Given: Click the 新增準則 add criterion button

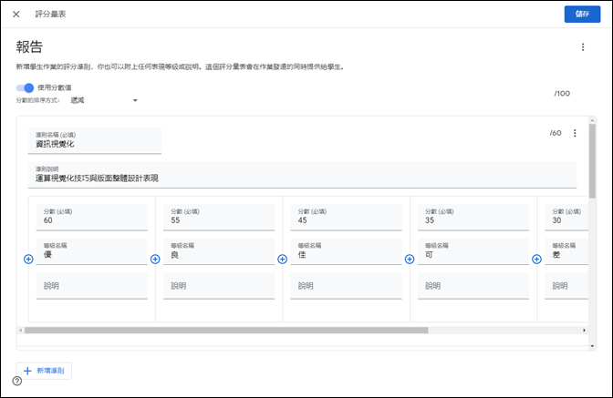Looking at the screenshot, I should 44,371.
